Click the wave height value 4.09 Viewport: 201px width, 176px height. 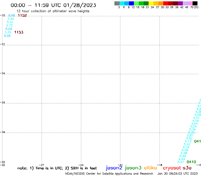coord(197,115)
